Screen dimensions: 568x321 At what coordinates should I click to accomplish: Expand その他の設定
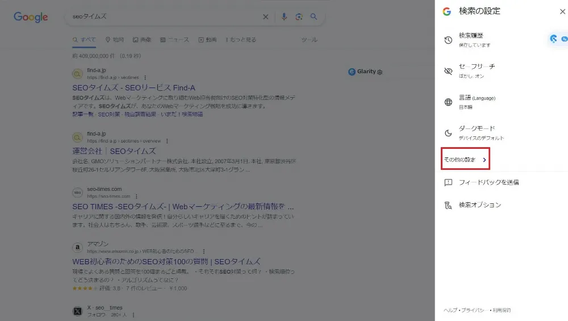click(465, 160)
